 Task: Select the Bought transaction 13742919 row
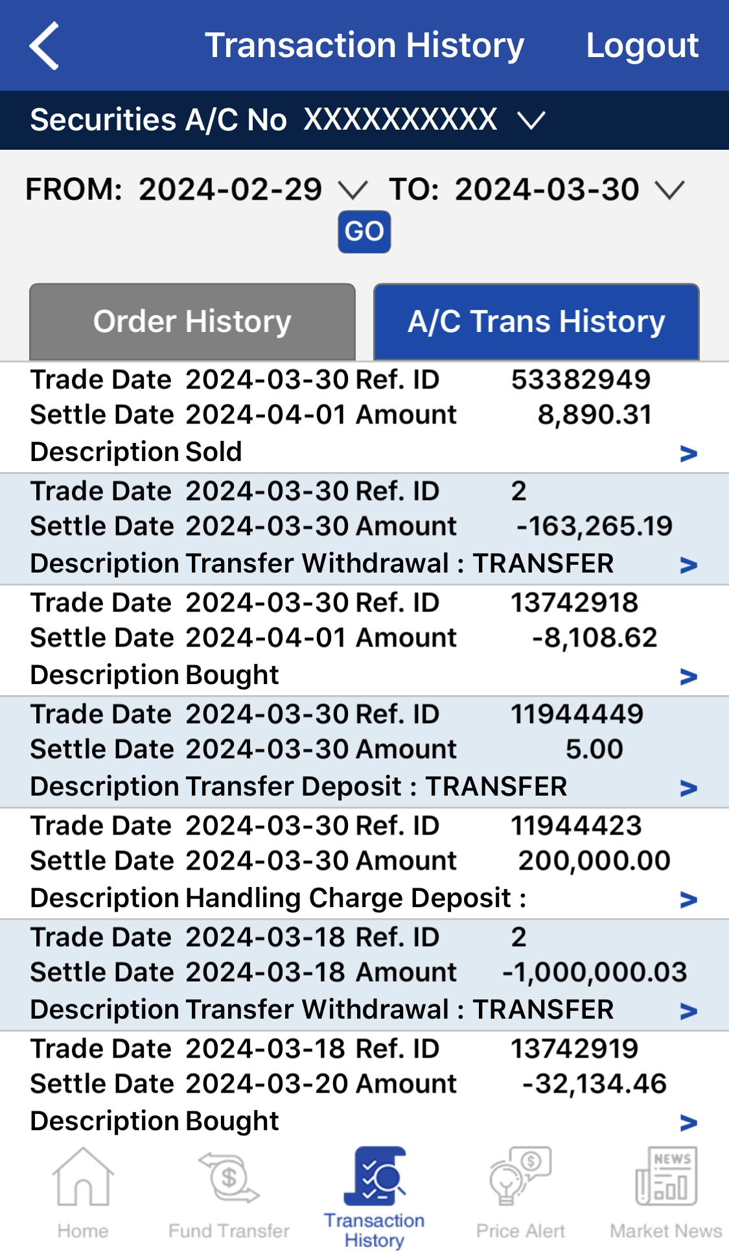pyautogui.click(x=350, y=1084)
